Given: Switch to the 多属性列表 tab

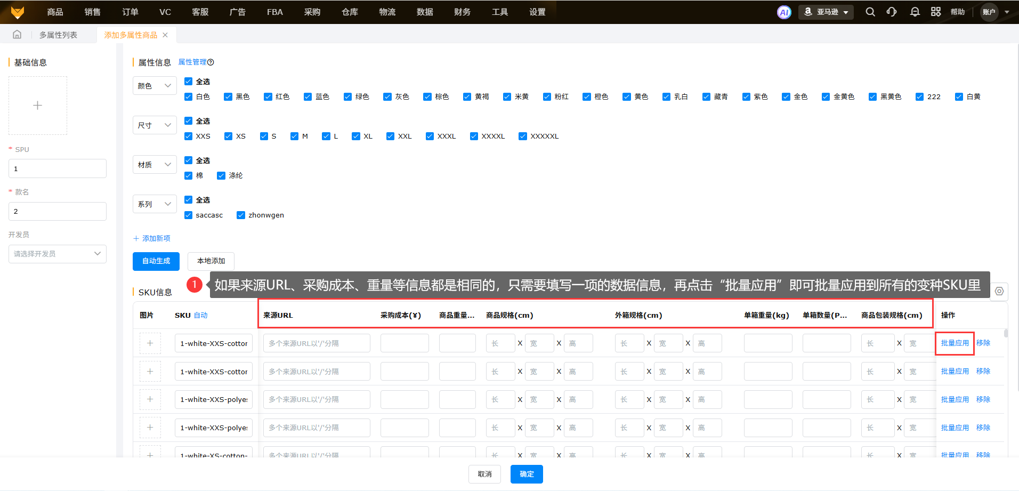Looking at the screenshot, I should [x=58, y=35].
